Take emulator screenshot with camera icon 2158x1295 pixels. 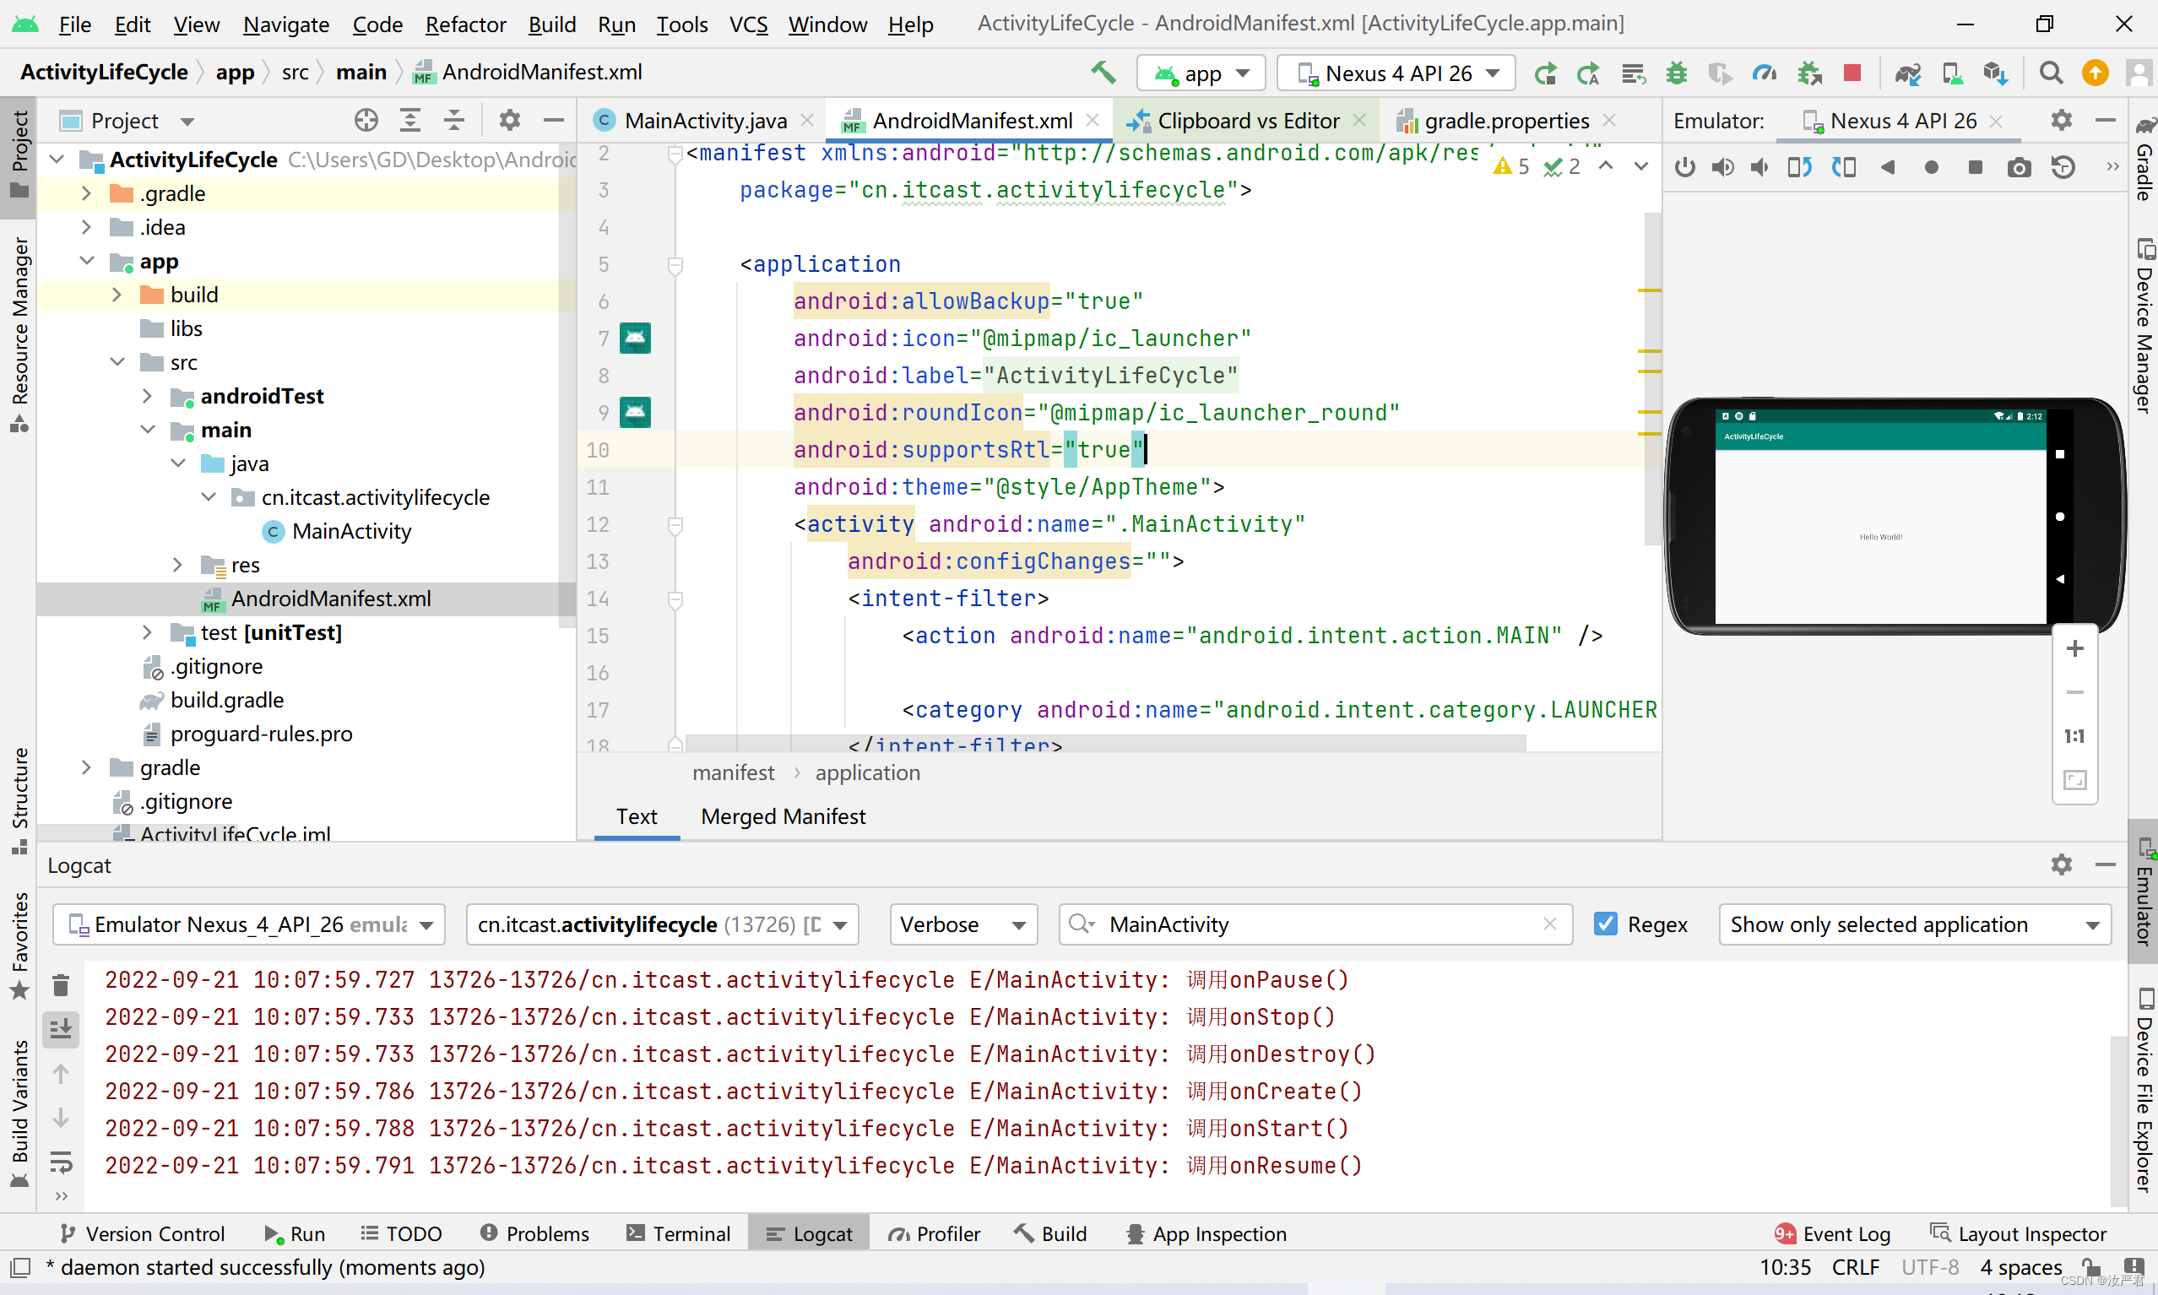point(2019,167)
